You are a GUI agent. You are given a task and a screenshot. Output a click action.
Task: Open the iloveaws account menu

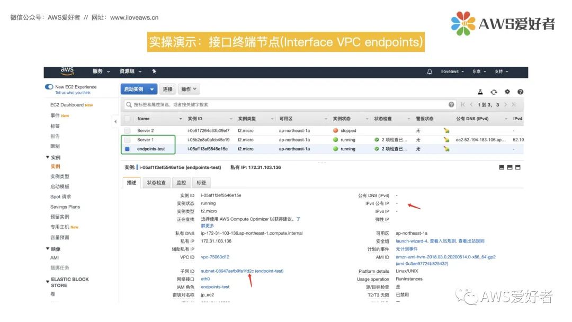pos(452,71)
